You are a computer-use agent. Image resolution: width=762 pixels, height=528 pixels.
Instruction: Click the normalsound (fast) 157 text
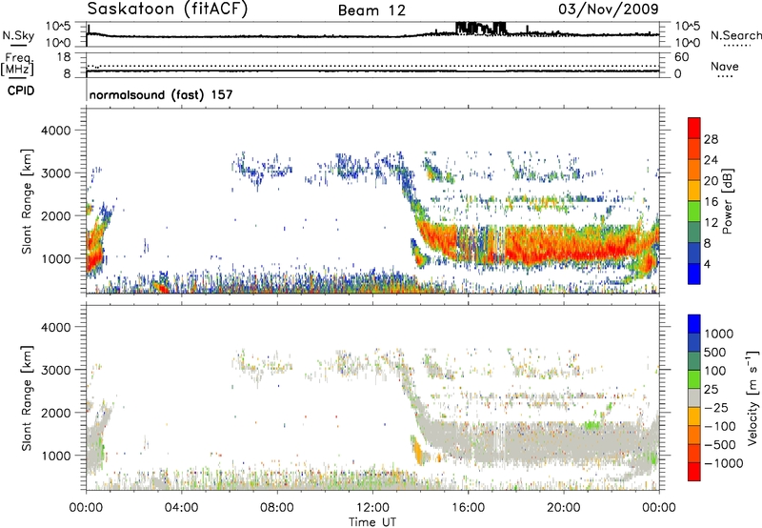click(161, 94)
